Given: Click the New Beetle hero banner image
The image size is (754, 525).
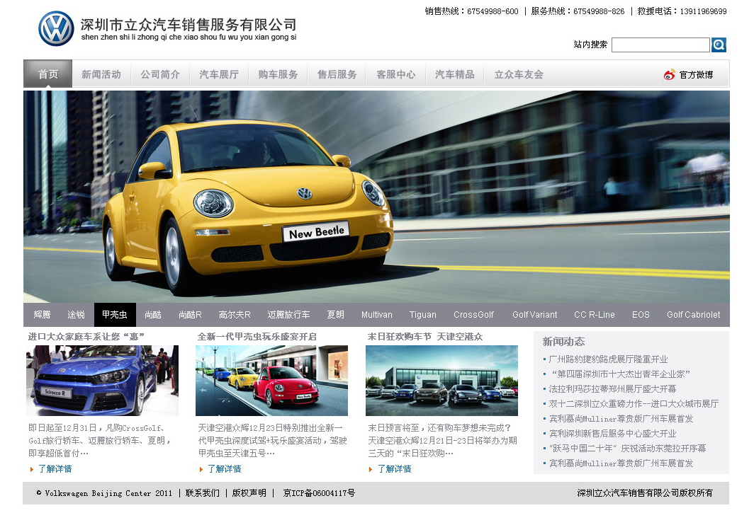Looking at the screenshot, I should pos(376,197).
